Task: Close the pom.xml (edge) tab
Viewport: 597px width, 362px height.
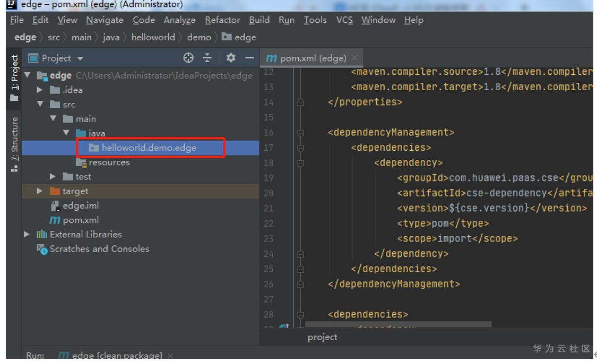Action: coord(354,58)
